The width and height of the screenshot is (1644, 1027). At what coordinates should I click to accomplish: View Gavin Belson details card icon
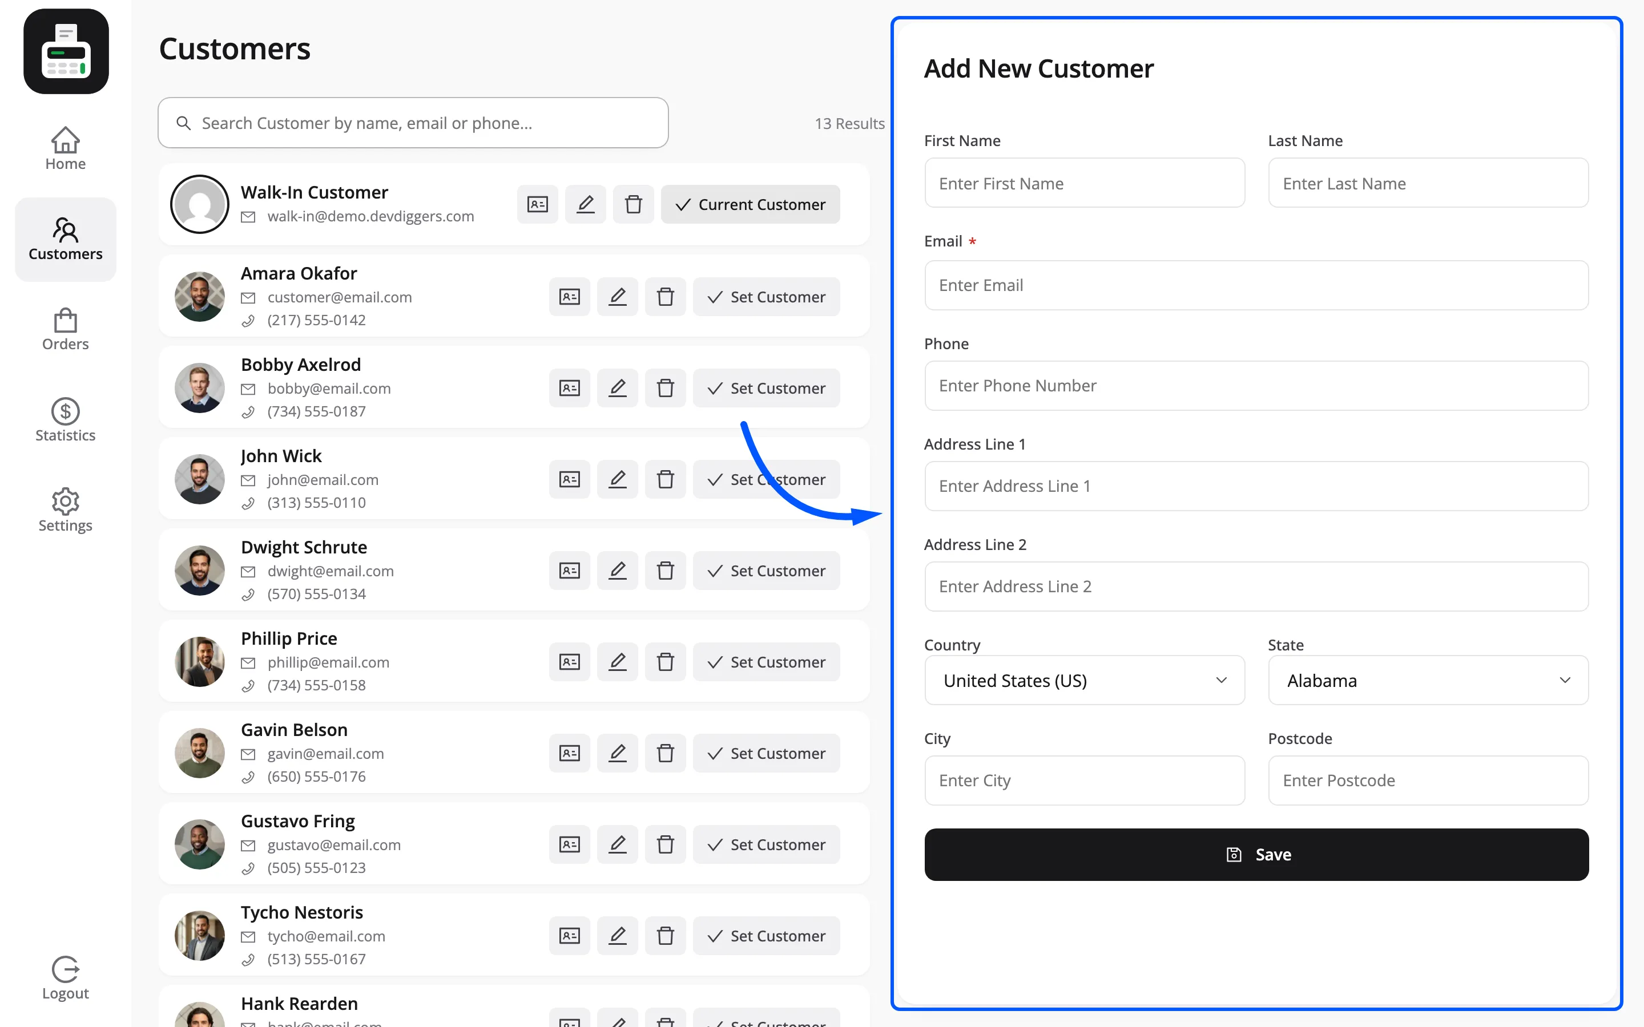point(569,753)
